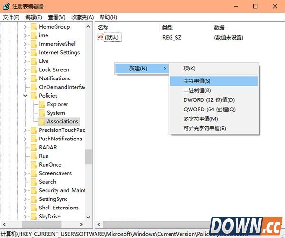The width and height of the screenshot is (285, 238).
Task: Open the 帮助(H) menu
Action: [108, 17]
